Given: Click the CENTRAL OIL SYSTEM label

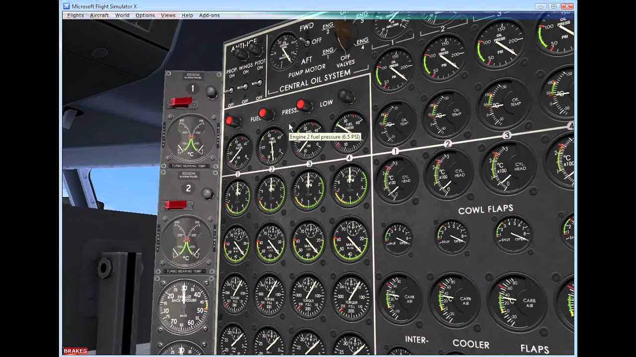Looking at the screenshot, I should pos(315,81).
